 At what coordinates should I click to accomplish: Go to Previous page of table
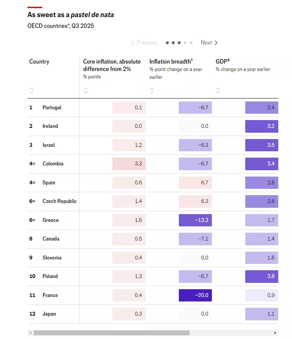[x=147, y=43]
